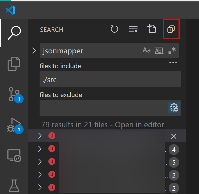
Task: Open the Search view in activity bar
Action: [14, 33]
